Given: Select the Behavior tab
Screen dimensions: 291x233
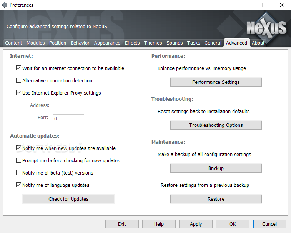Looking at the screenshot, I should 80,43.
